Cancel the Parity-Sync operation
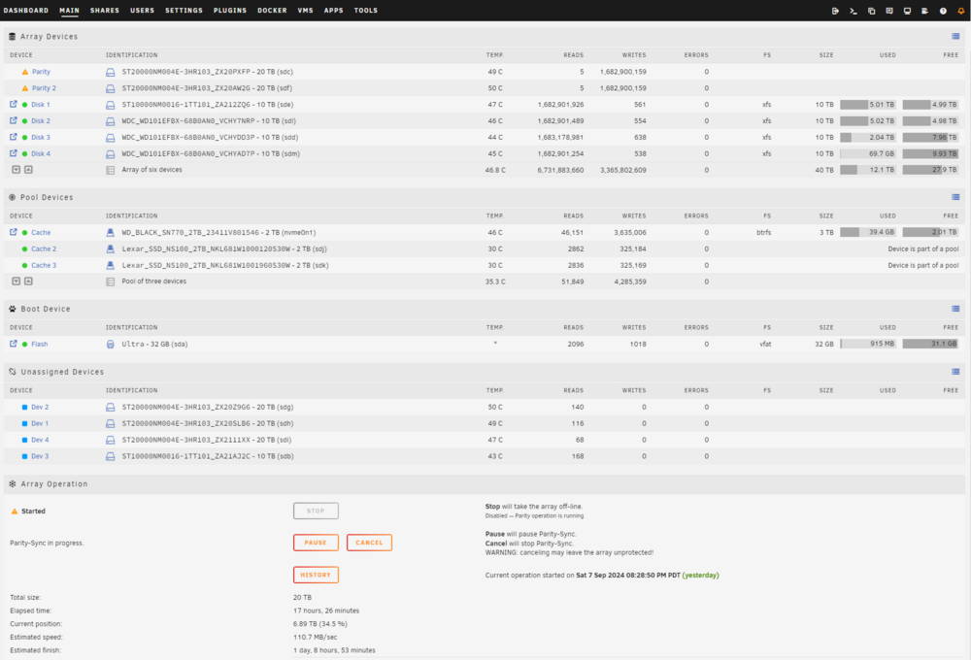Viewport: 971px width, 660px height. click(x=369, y=543)
